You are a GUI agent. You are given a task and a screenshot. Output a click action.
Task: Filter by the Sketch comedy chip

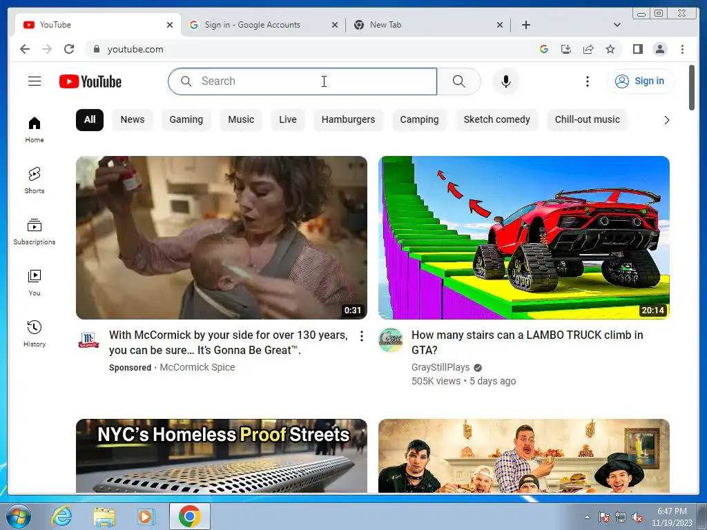(497, 120)
